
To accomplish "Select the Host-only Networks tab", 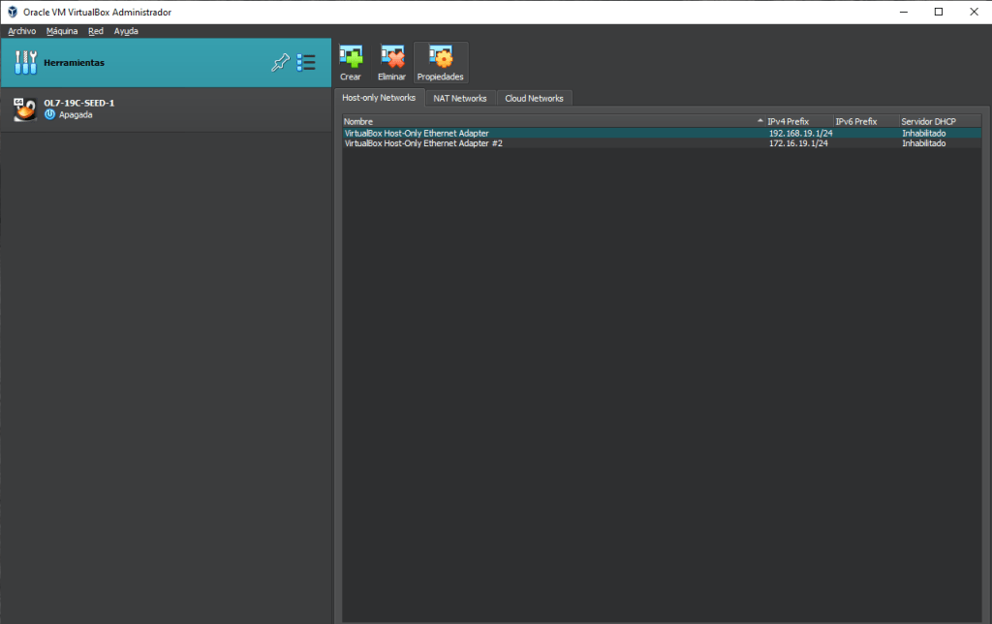I will click(x=379, y=98).
